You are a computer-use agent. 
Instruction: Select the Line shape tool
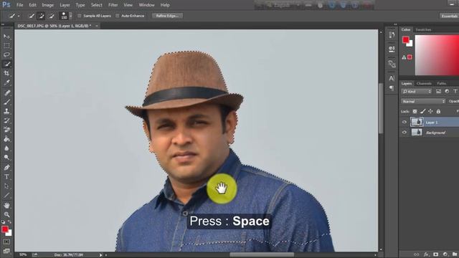[x=6, y=196]
